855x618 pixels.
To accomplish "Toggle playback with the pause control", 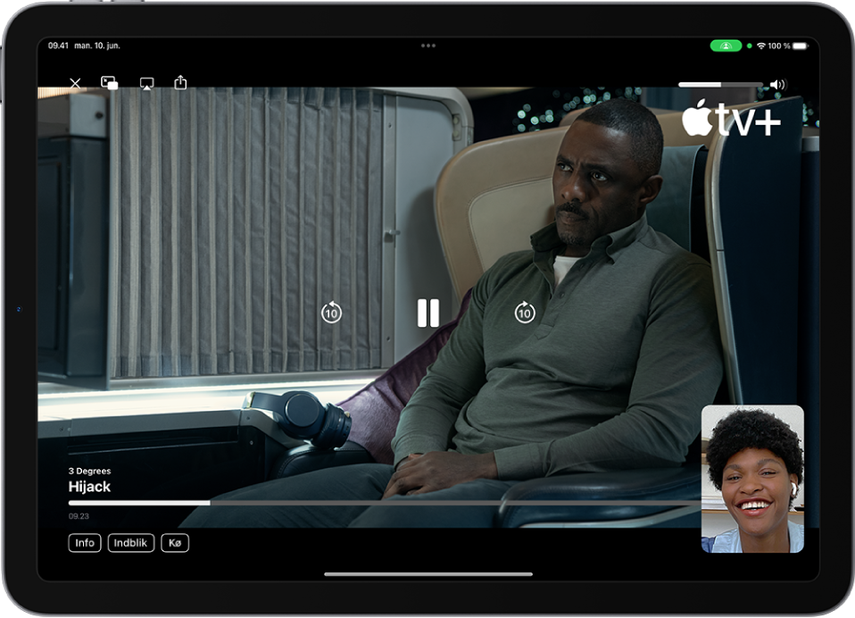I will (x=429, y=313).
